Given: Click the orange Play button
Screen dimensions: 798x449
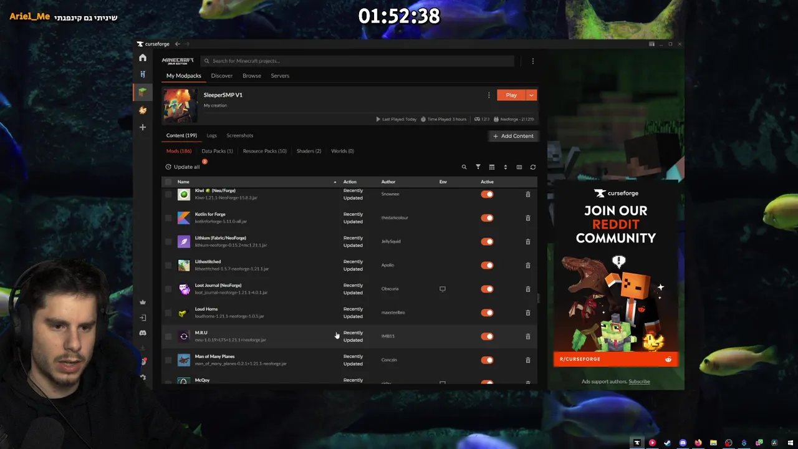Looking at the screenshot, I should click(511, 95).
